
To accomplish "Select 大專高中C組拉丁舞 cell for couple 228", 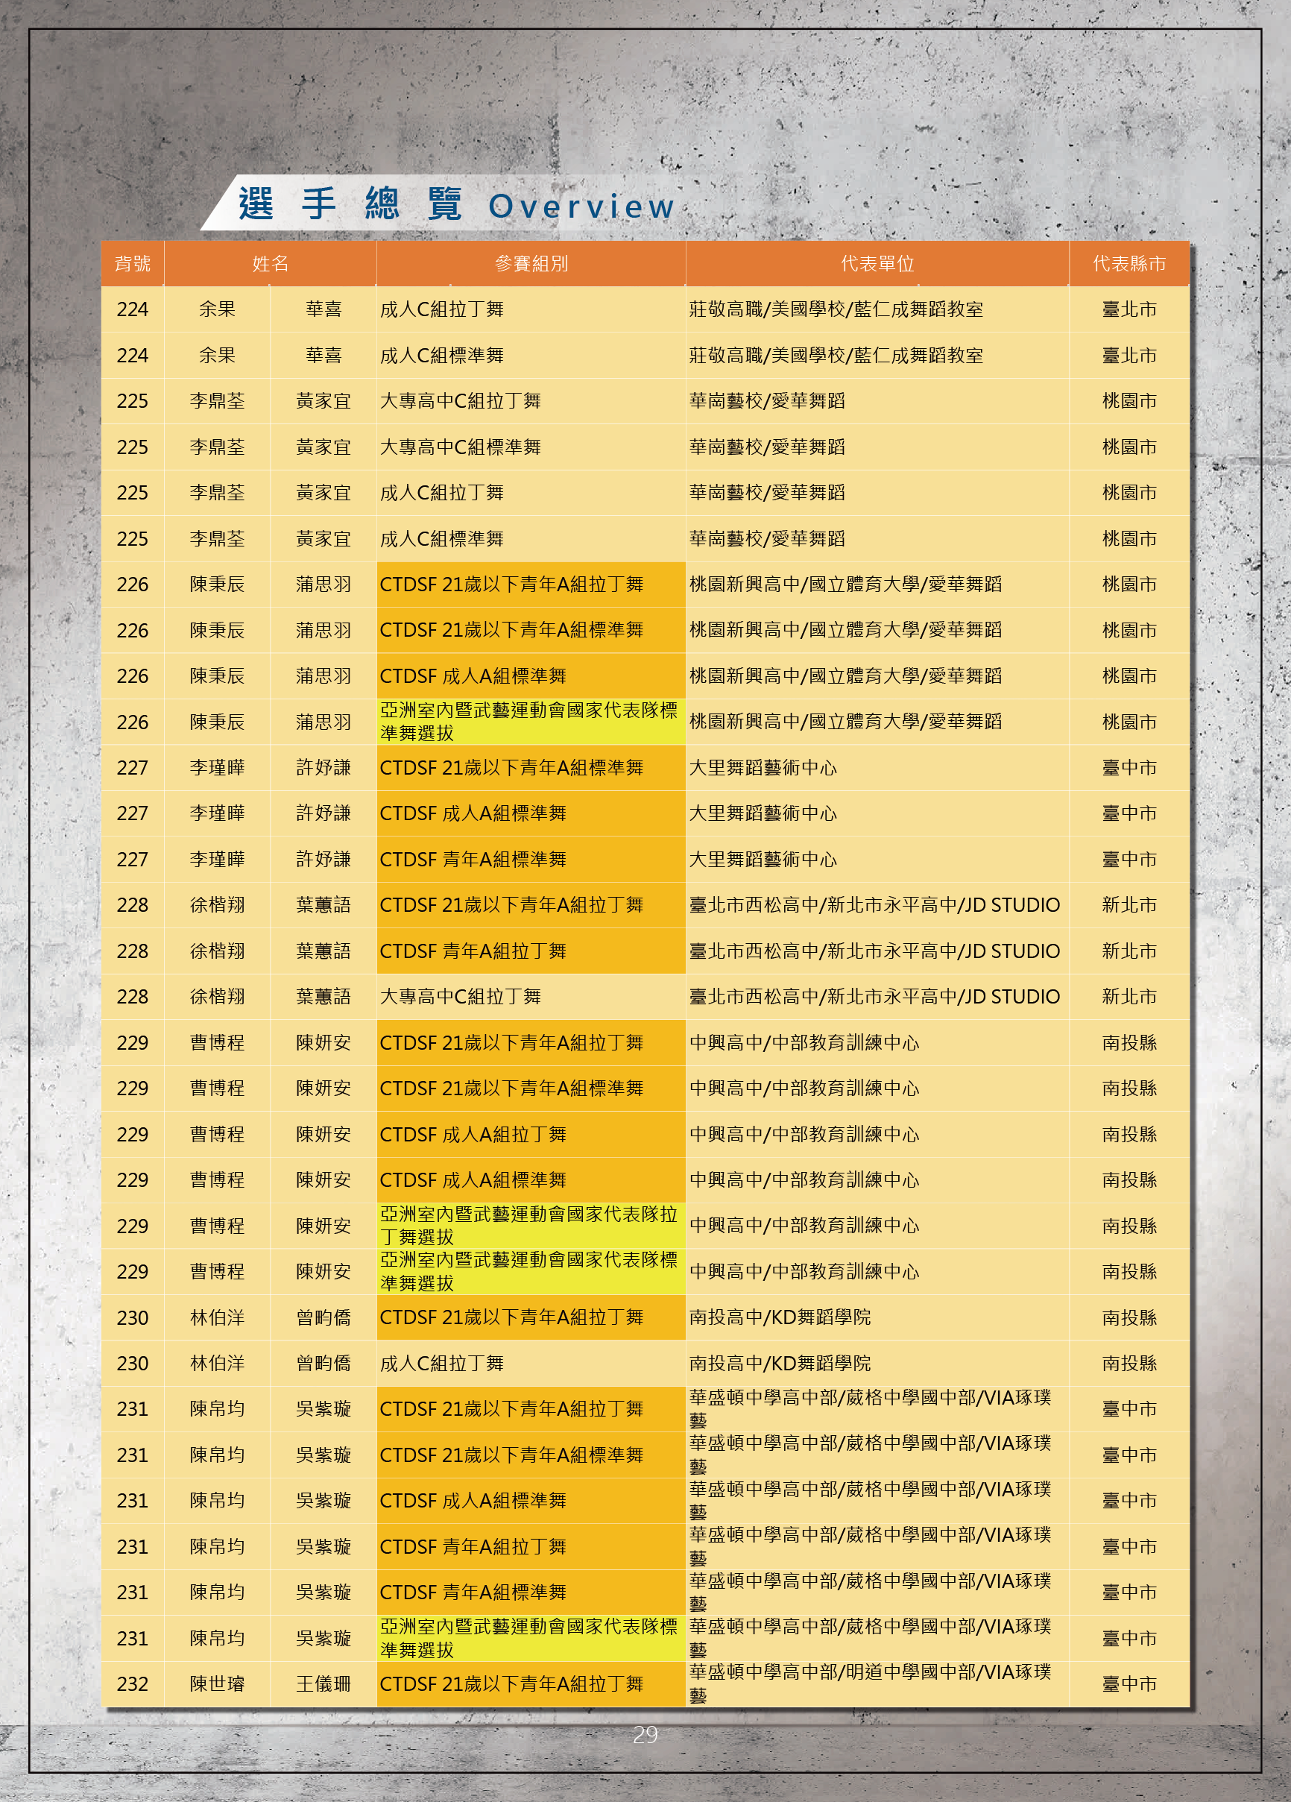I will (531, 996).
